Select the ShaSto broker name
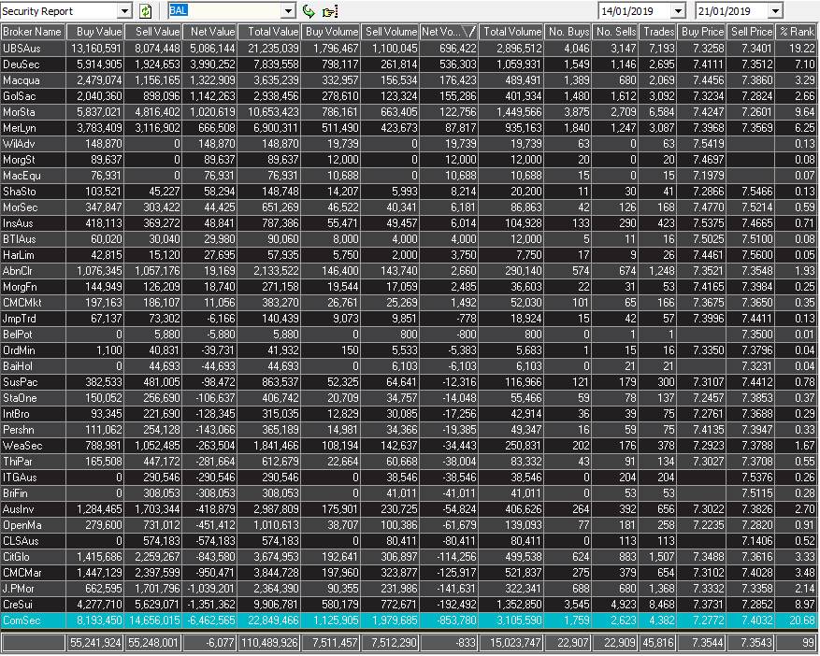The image size is (820, 656). [20, 192]
